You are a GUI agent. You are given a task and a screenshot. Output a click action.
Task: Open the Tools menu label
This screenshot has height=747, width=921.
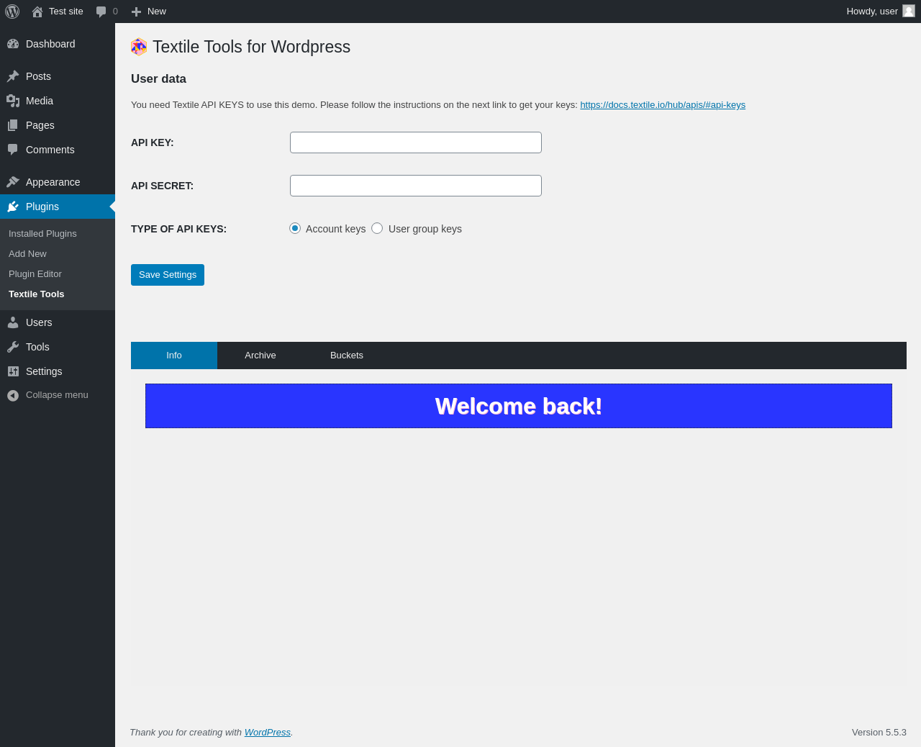(37, 347)
